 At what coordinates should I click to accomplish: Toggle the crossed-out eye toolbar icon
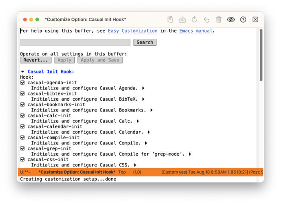(231, 19)
